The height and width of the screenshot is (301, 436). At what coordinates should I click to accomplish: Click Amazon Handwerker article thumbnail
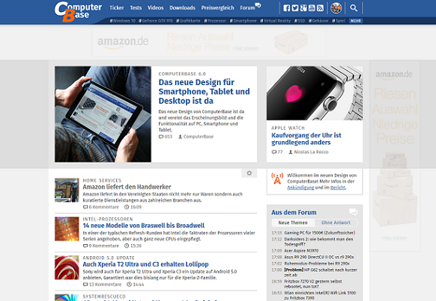point(67,190)
